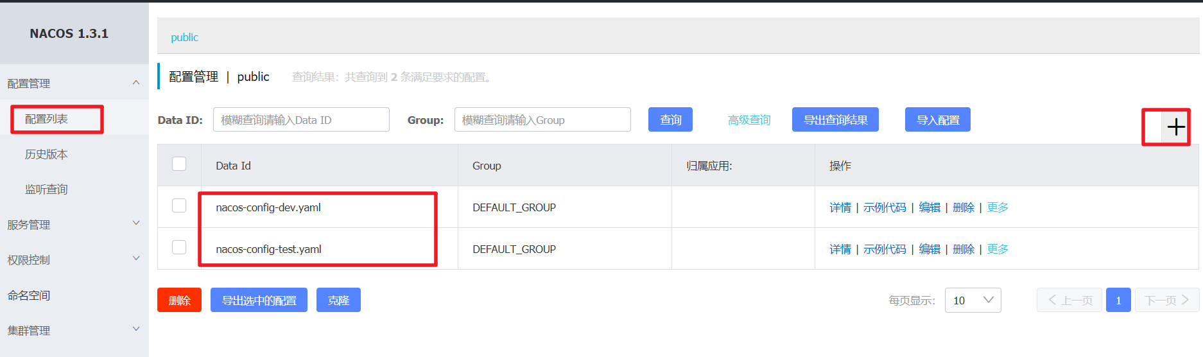Click the 下一页 pagination button

coord(1167,300)
